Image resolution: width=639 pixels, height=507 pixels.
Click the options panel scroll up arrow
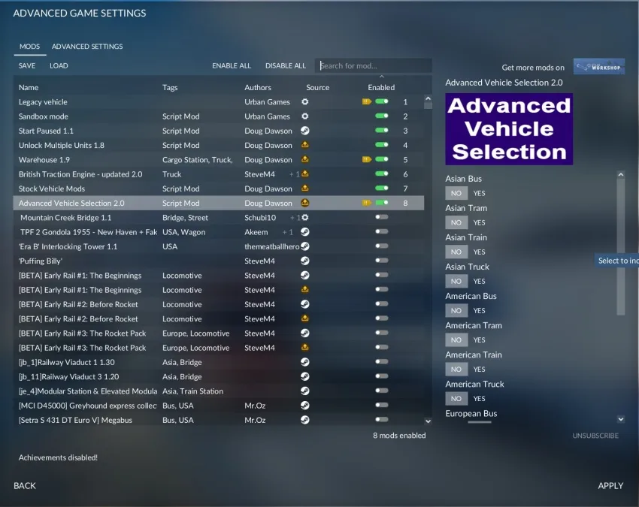[621, 175]
